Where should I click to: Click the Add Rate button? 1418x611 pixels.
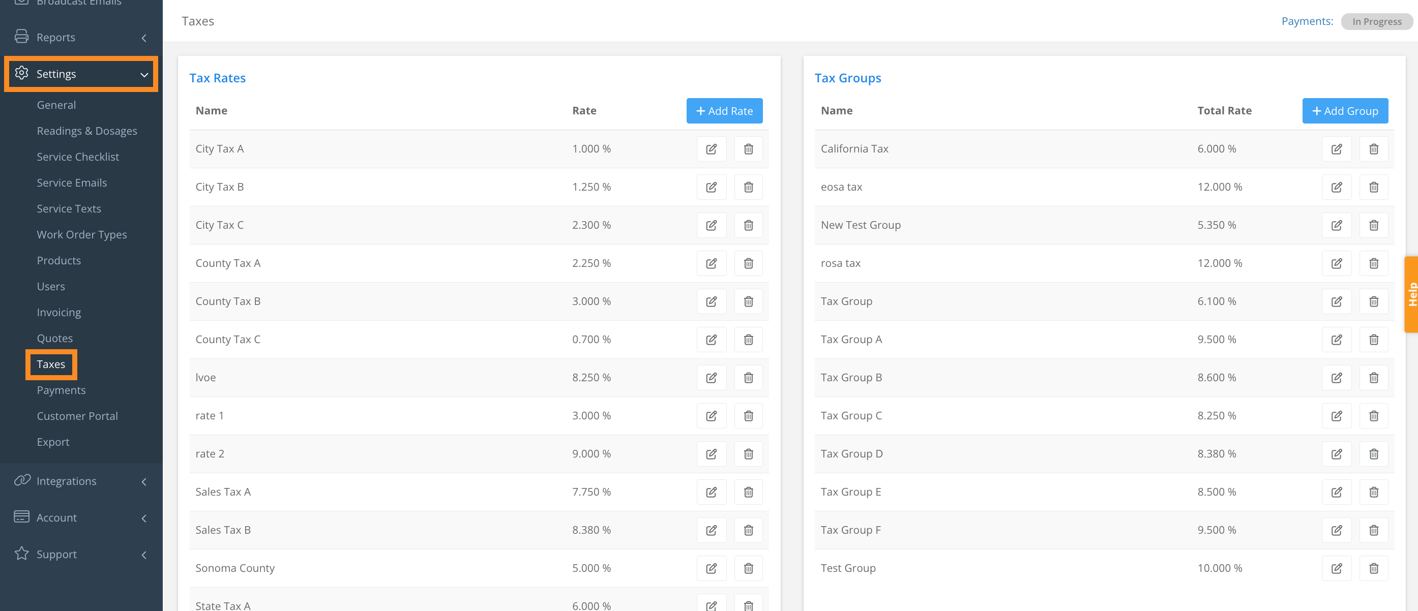[x=724, y=111]
